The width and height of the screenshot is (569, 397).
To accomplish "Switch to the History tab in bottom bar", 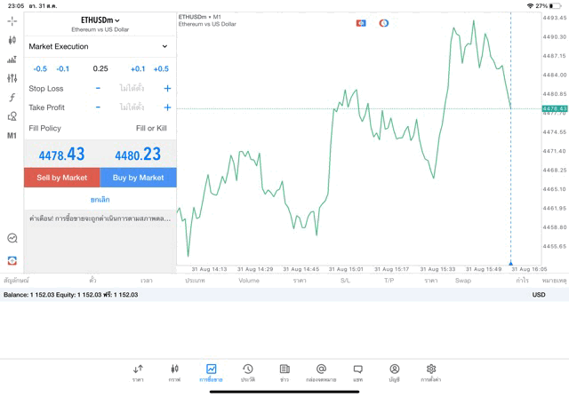I will click(x=247, y=372).
